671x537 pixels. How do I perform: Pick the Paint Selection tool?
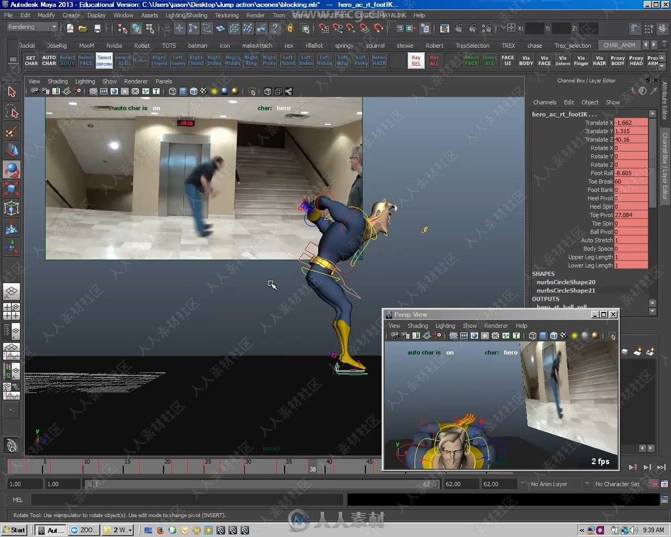click(x=12, y=131)
